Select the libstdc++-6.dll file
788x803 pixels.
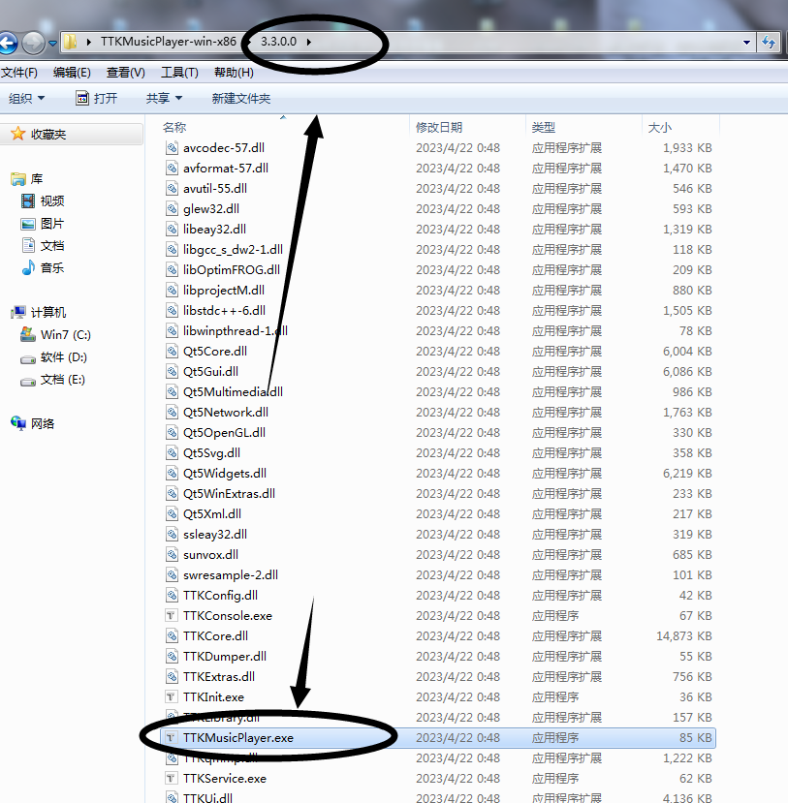(224, 311)
